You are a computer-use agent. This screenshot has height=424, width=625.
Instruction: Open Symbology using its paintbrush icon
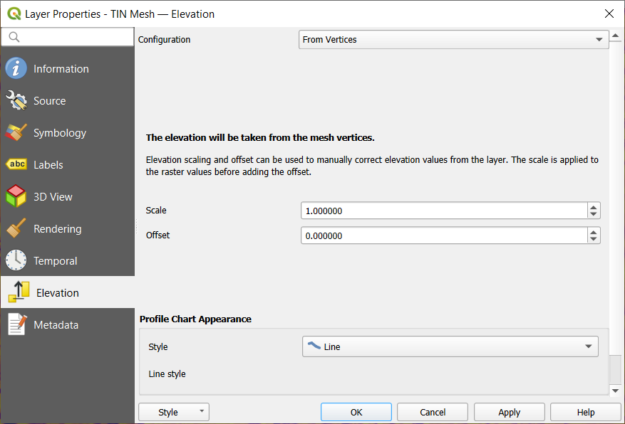click(16, 132)
